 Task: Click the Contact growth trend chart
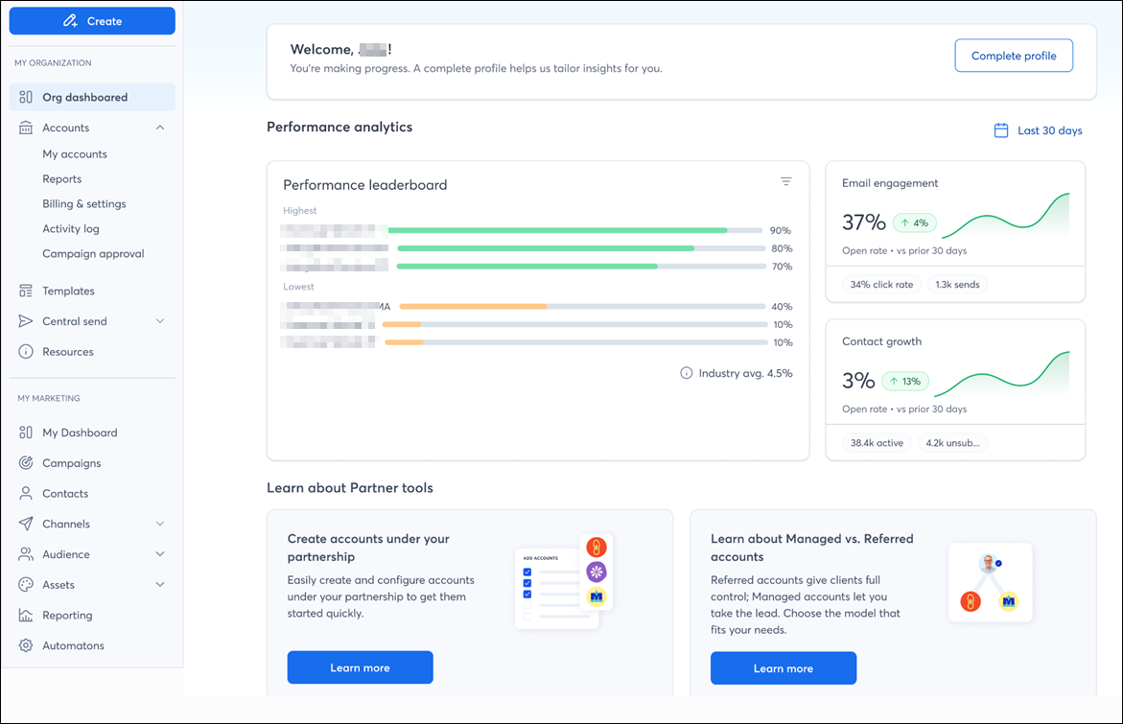[x=1002, y=374]
